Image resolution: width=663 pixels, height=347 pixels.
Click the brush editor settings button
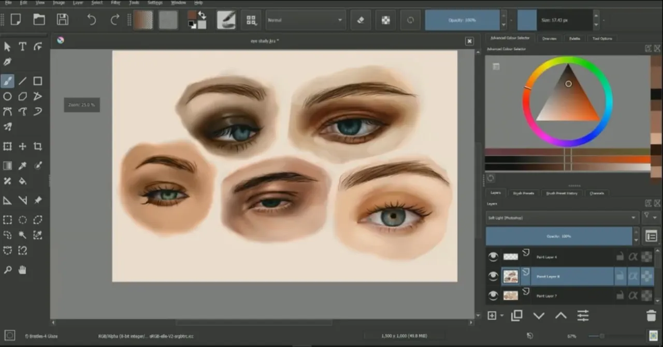pyautogui.click(x=226, y=20)
